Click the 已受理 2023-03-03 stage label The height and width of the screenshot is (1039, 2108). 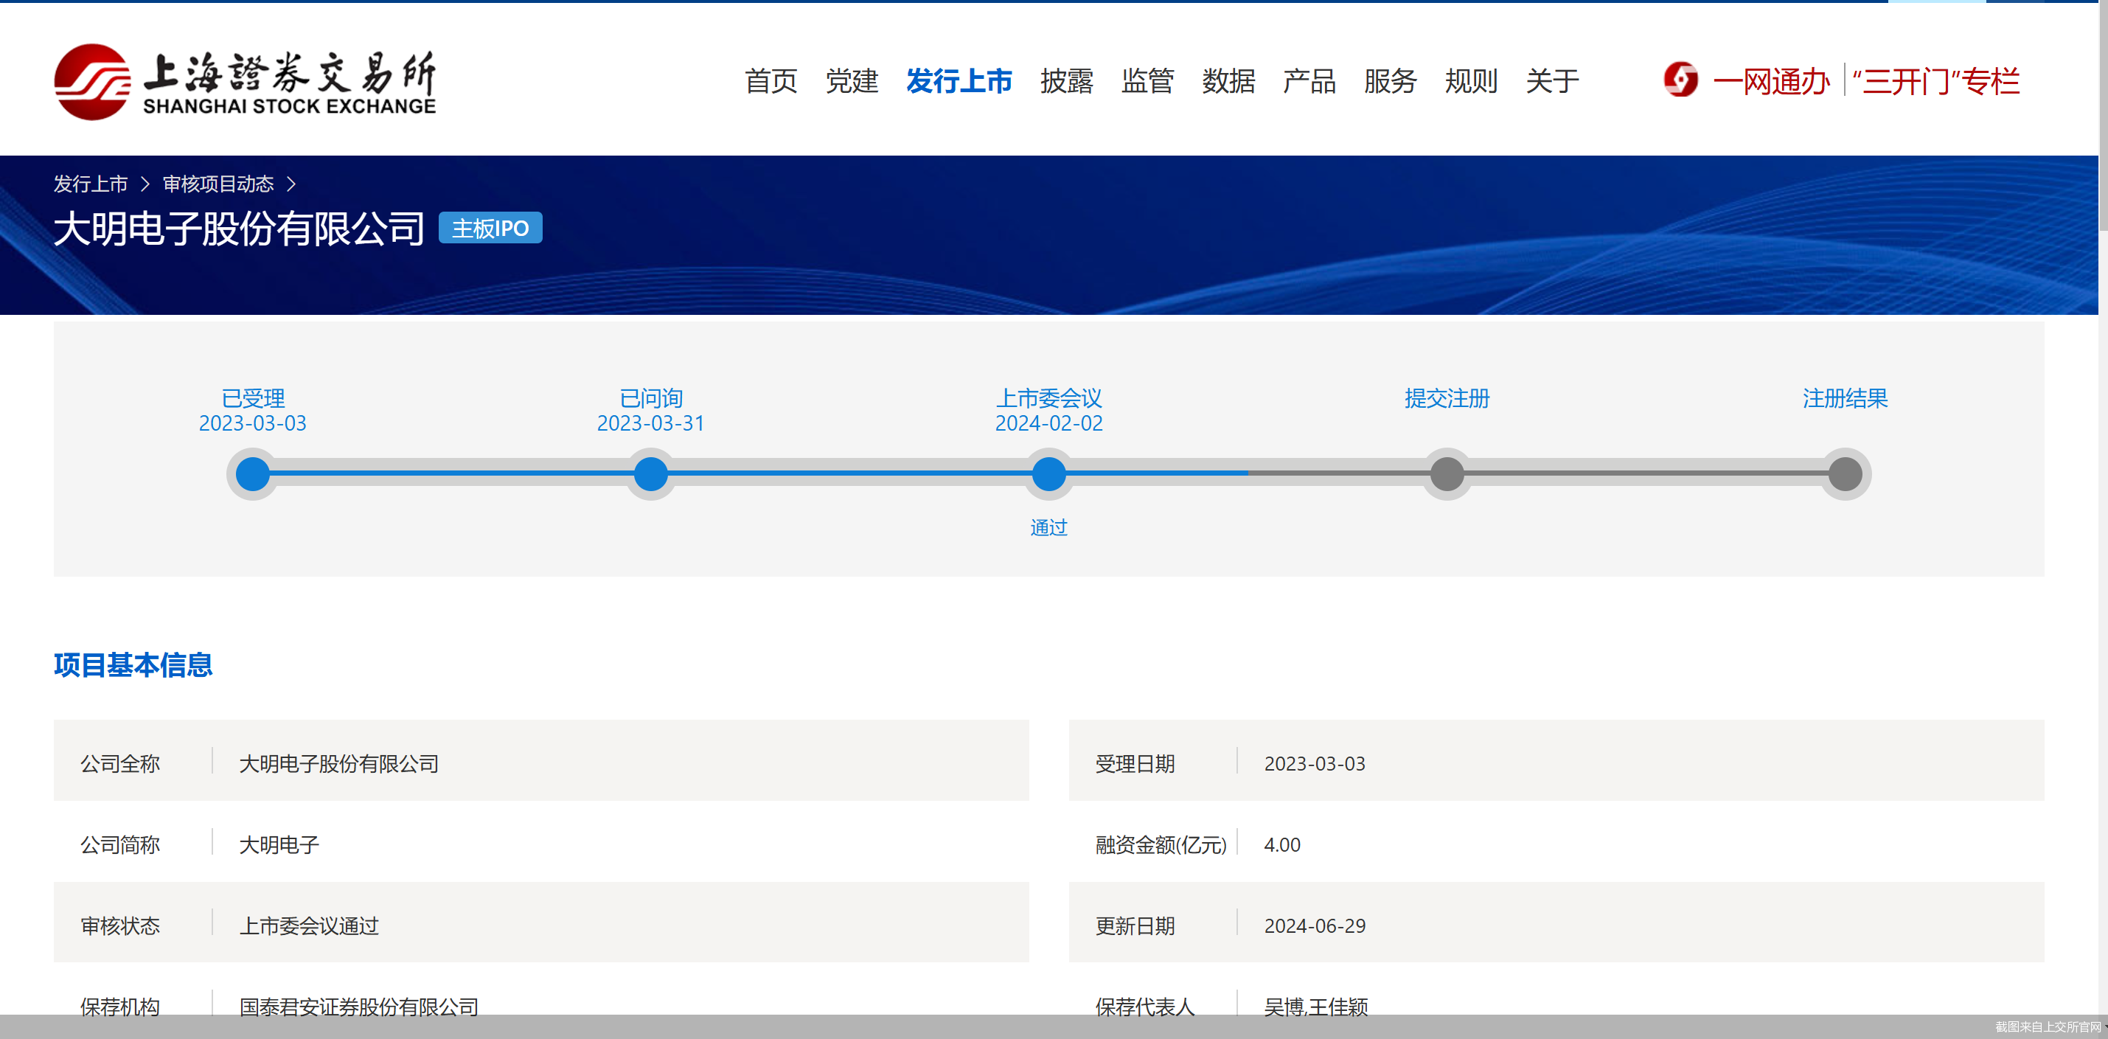click(253, 410)
